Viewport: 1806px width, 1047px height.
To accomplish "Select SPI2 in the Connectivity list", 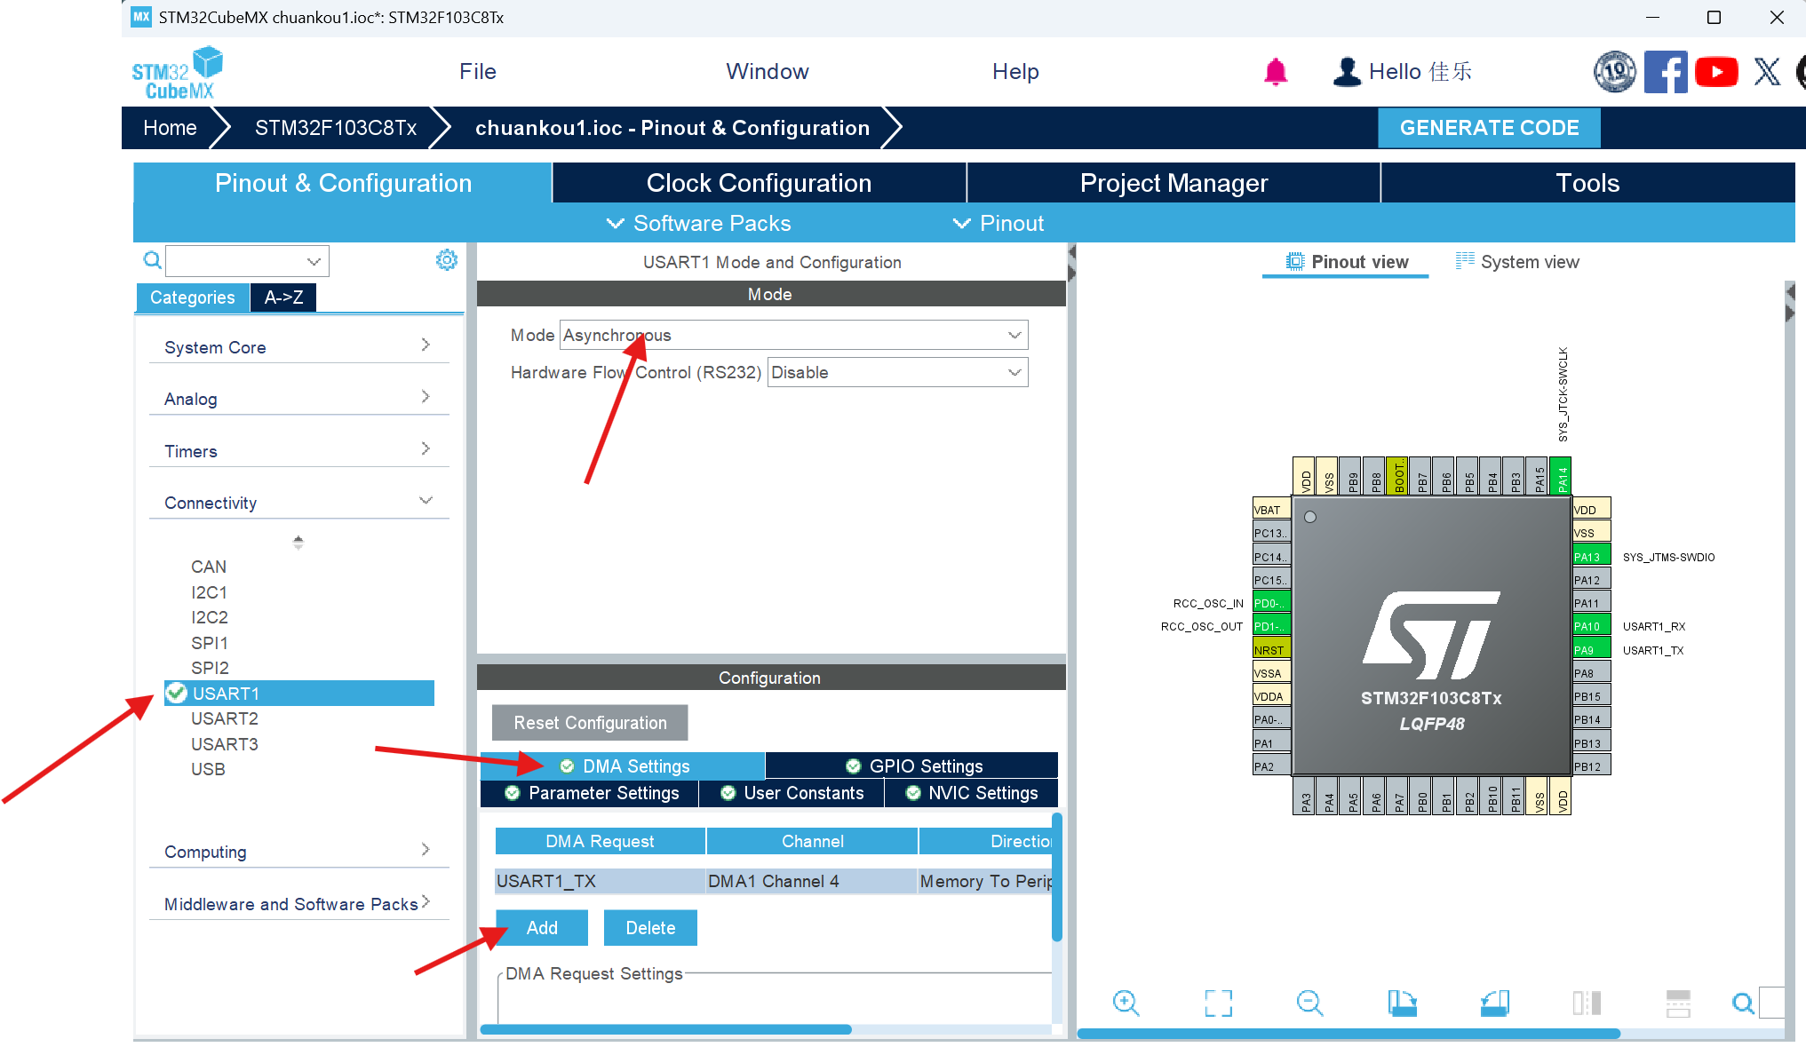I will click(210, 668).
